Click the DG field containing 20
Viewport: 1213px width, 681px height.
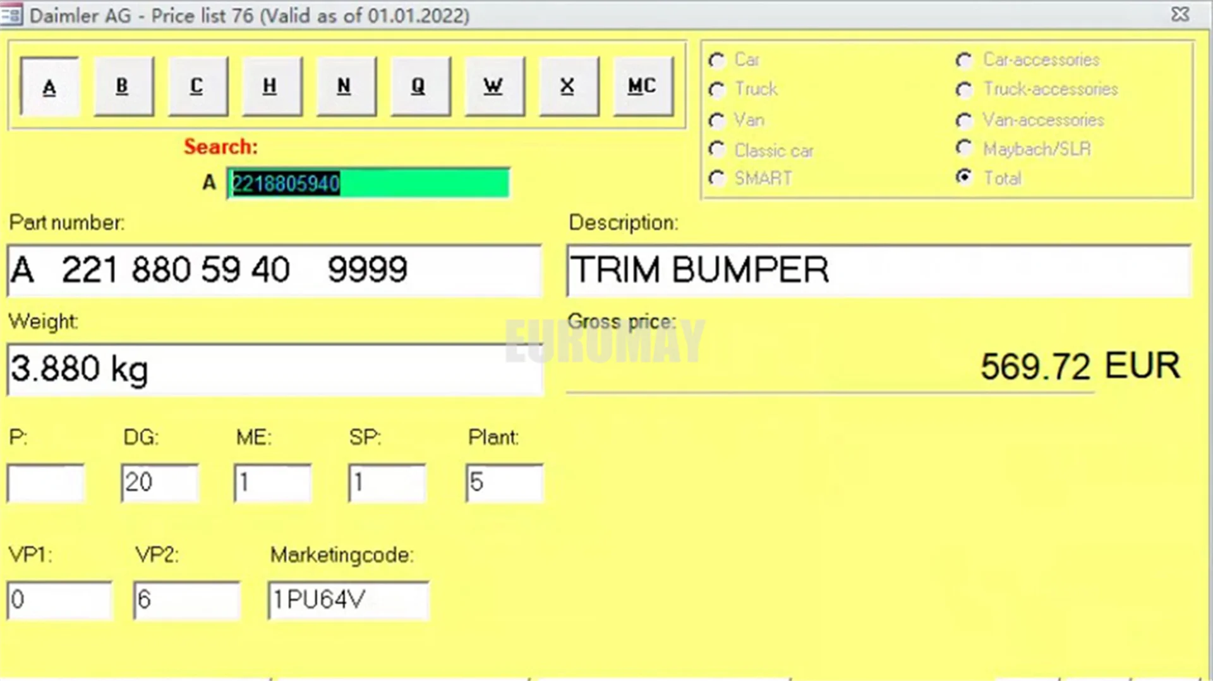click(x=160, y=483)
